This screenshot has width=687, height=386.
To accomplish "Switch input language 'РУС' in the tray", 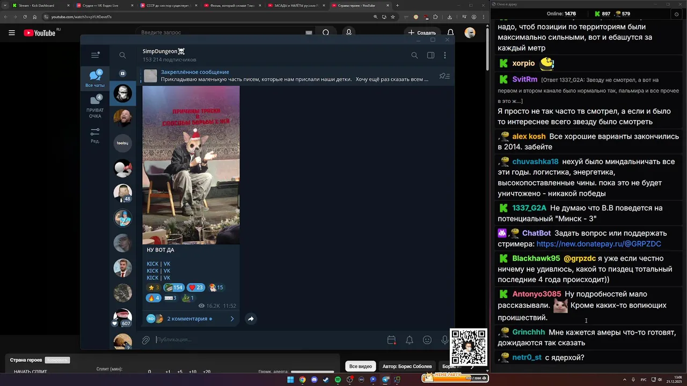I will pyautogui.click(x=644, y=380).
